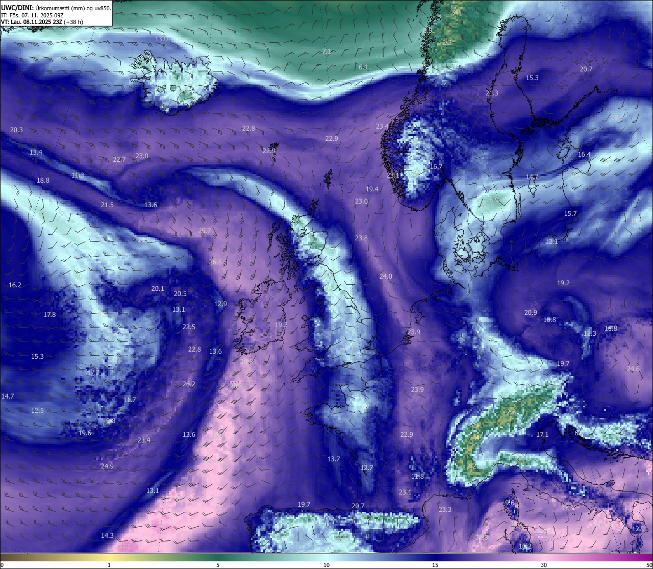Click the 16.4 value label
This screenshot has width=653, height=569.
pyautogui.click(x=584, y=154)
